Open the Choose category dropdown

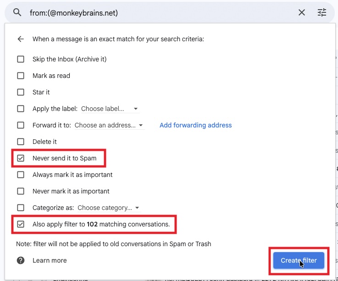tap(109, 208)
